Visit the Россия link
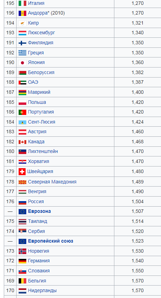Screen dimensions: 161x298 pyautogui.click(x=36, y=201)
